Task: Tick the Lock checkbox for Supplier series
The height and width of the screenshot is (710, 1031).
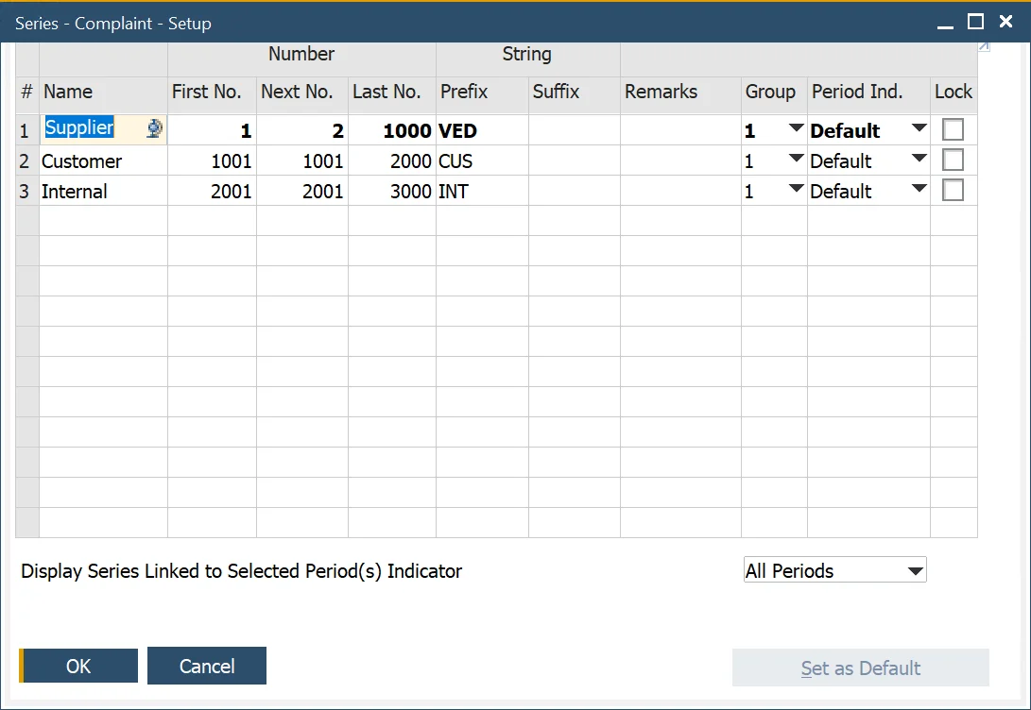Action: (x=953, y=130)
